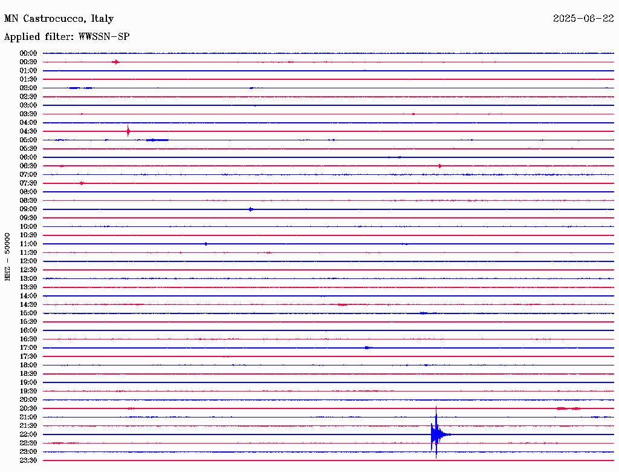Click the blue event marker on 09:00 trace

(x=251, y=209)
